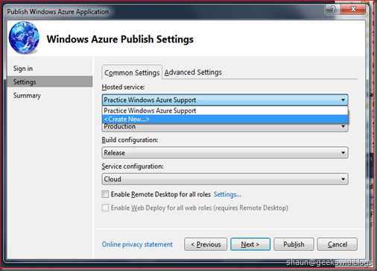This screenshot has width=377, height=271.
Task: Open the Advanced Settings tab
Action: (193, 72)
